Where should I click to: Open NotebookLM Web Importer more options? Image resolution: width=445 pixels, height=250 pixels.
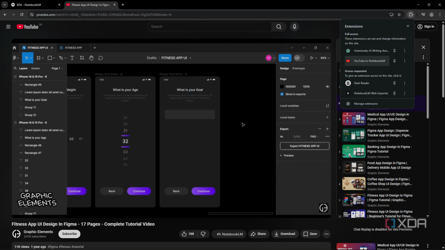(405, 93)
